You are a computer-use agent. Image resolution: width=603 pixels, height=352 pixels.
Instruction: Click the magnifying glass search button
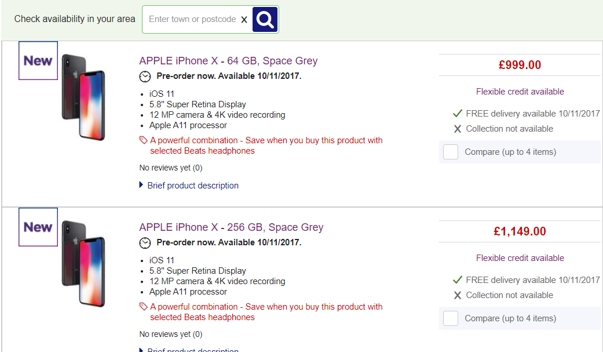point(265,19)
